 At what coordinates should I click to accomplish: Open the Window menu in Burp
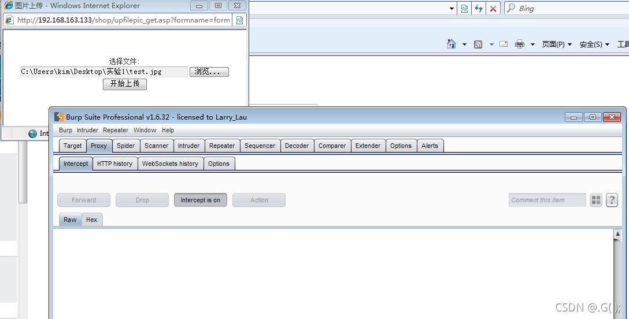pos(145,130)
